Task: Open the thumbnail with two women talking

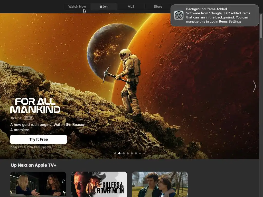Action: 38,184
